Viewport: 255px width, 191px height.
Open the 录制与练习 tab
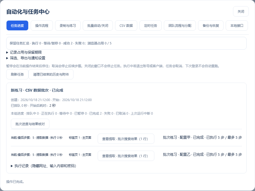68,25
